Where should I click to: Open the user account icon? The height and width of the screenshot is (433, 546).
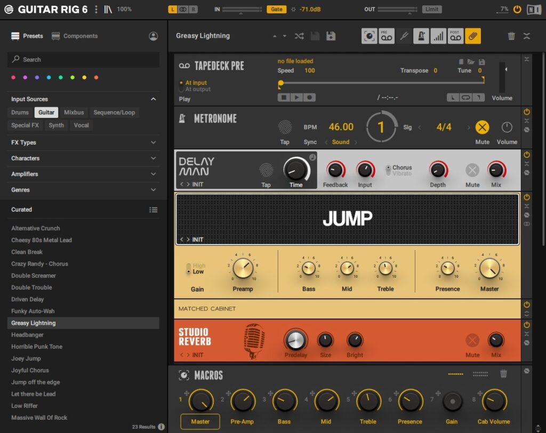(153, 36)
